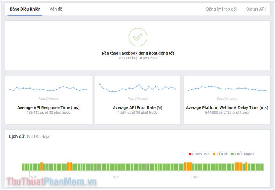Click the orange VẤN ĐỀ legend square

(x=214, y=154)
